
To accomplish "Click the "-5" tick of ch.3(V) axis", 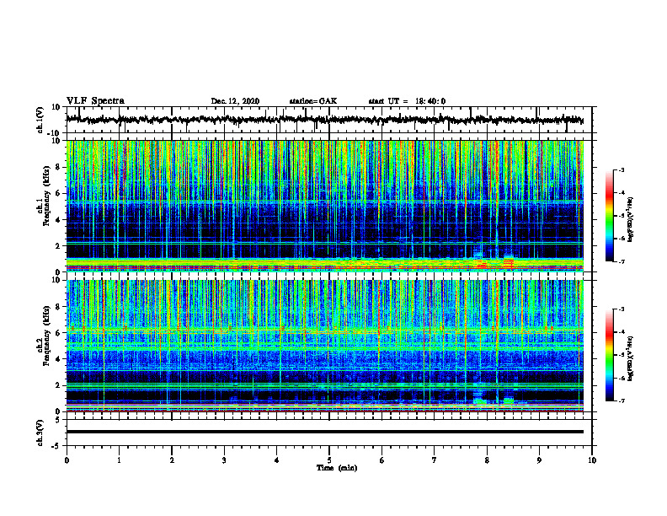I will tap(56, 446).
